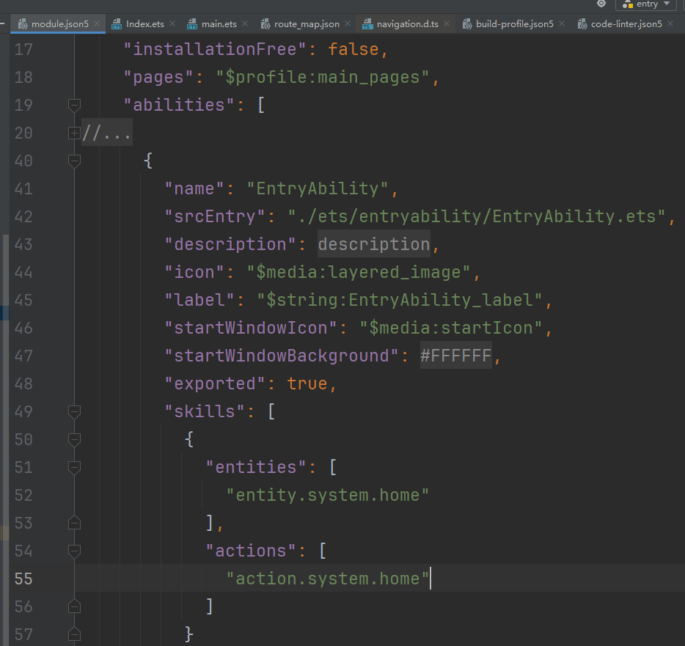Image resolution: width=685 pixels, height=646 pixels.
Task: Collapse the skills array fold on line 49
Action: [x=73, y=411]
